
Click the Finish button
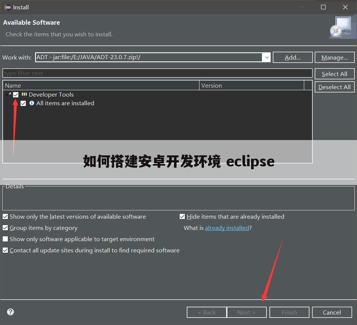pyautogui.click(x=289, y=312)
